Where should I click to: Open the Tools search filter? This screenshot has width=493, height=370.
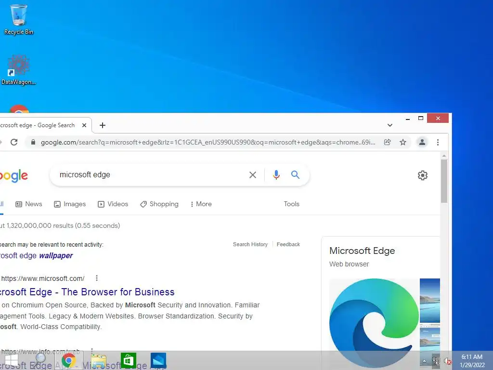(291, 204)
